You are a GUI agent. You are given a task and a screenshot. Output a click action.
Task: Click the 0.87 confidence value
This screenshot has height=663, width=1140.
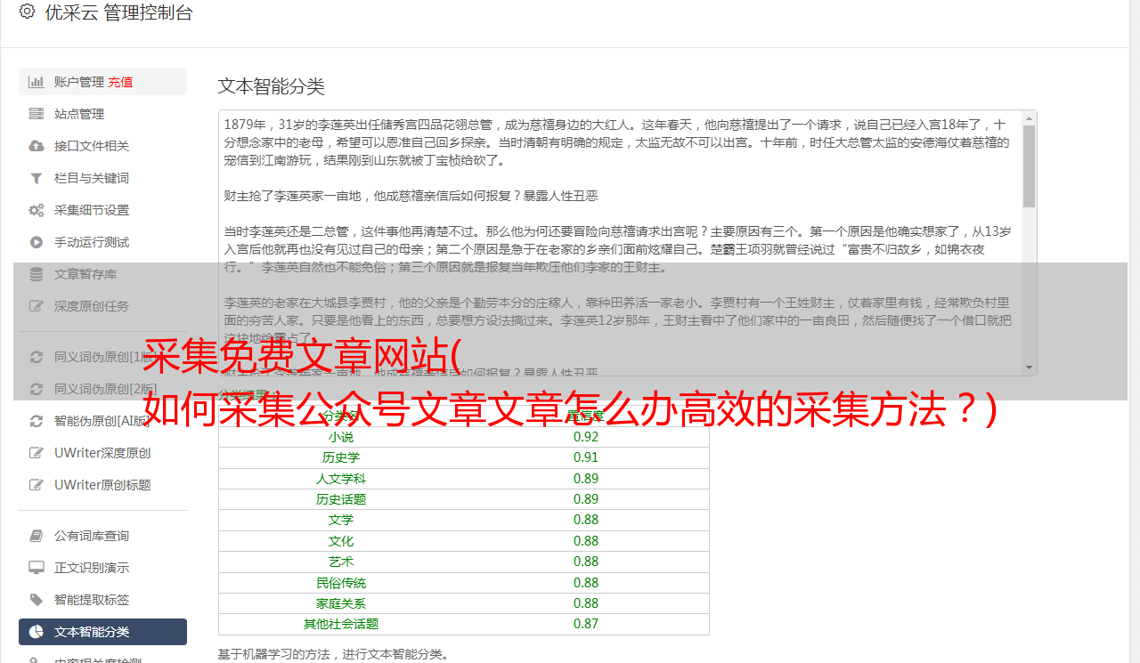point(586,624)
